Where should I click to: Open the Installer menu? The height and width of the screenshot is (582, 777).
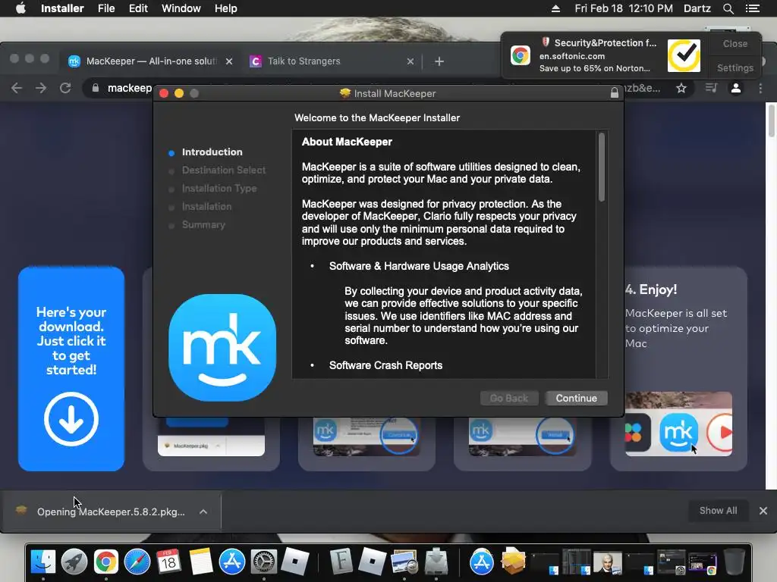click(62, 8)
